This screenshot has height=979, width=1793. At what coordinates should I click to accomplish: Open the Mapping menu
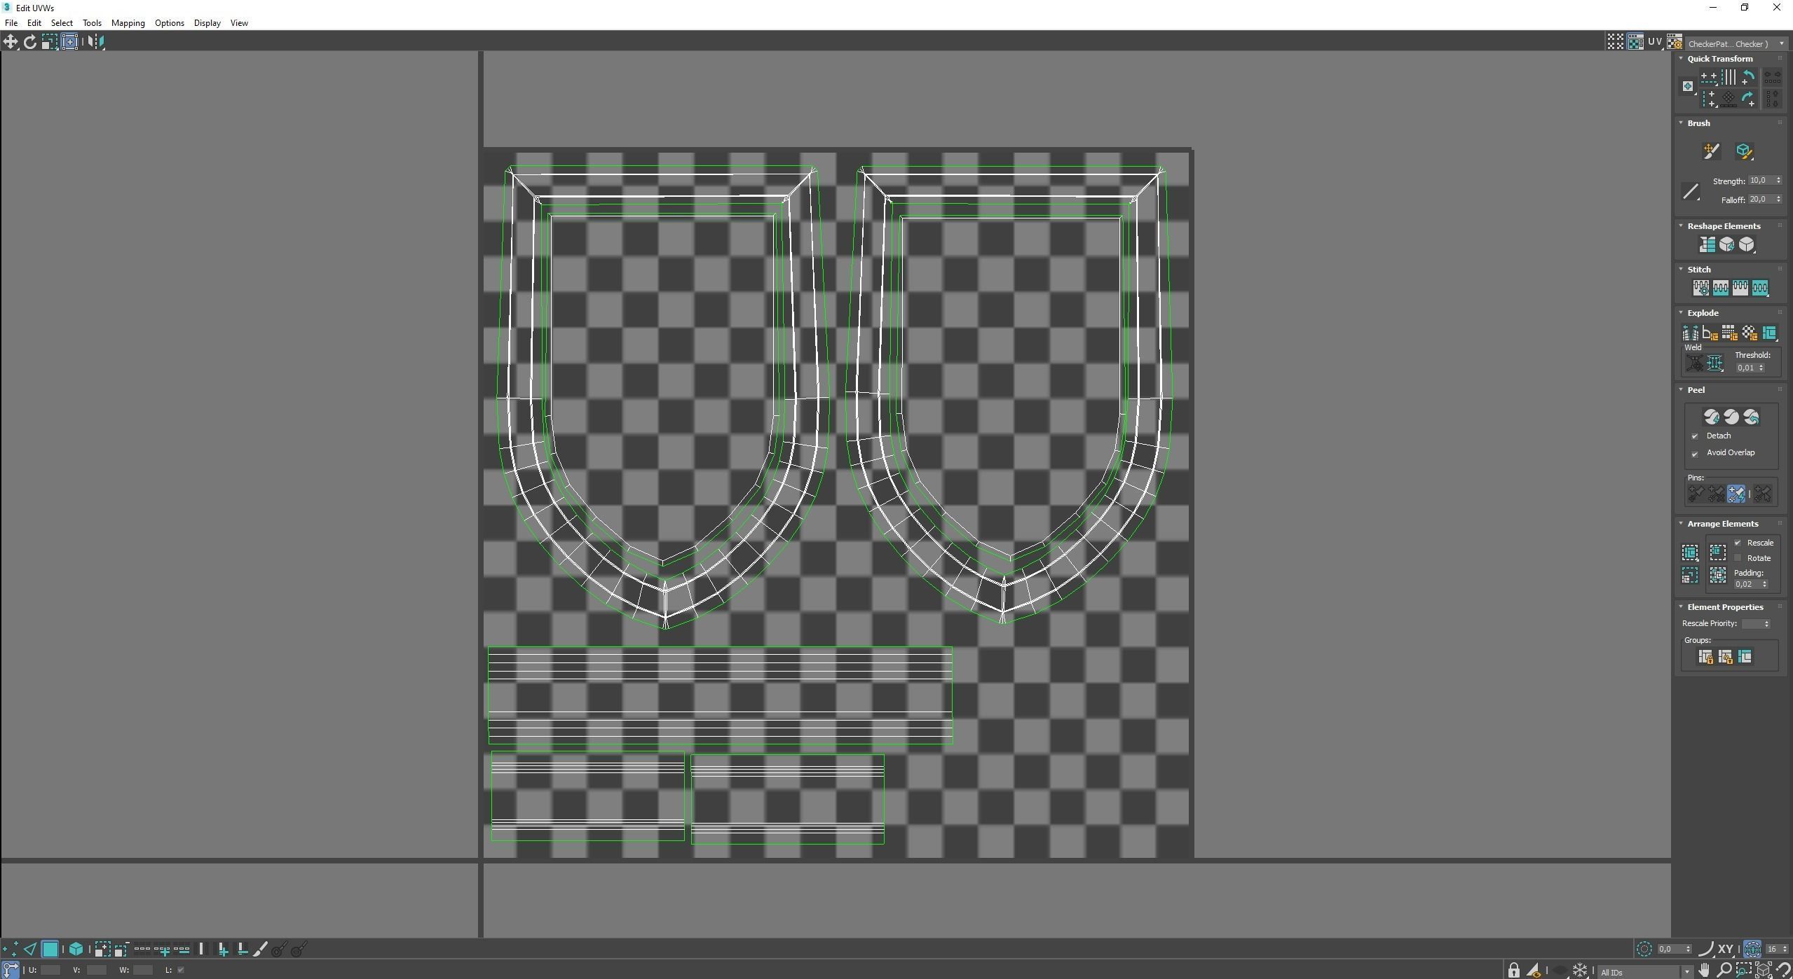coord(128,23)
